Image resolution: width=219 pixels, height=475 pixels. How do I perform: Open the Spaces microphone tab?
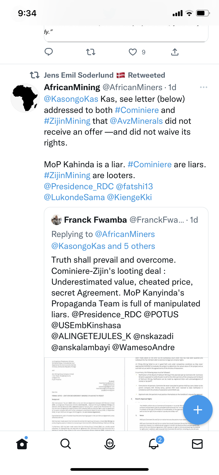[x=109, y=444]
